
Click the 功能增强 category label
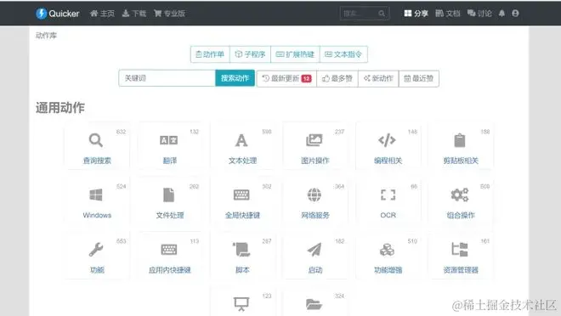(388, 270)
